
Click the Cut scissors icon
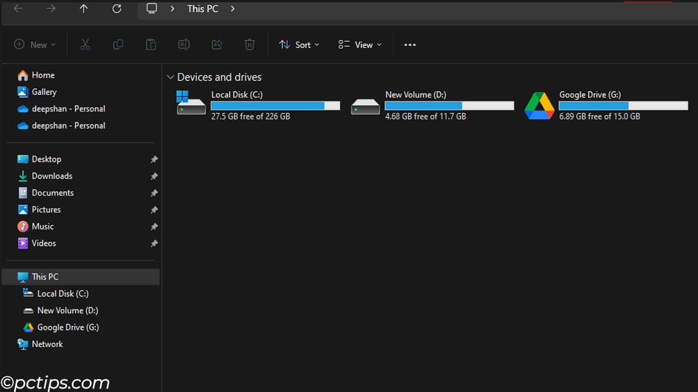click(x=85, y=45)
